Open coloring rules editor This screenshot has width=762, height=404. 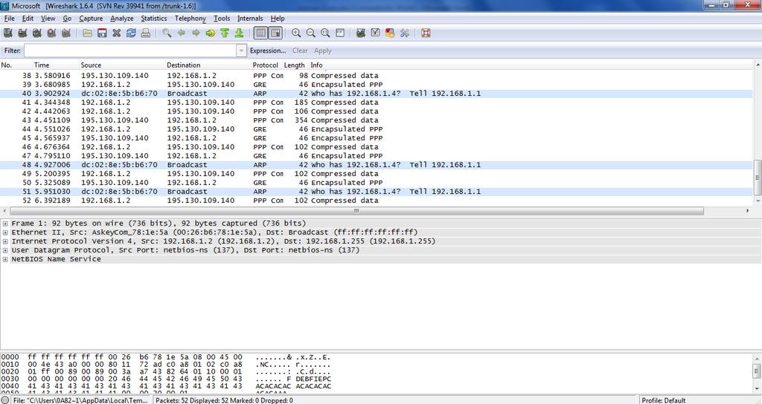click(x=390, y=33)
